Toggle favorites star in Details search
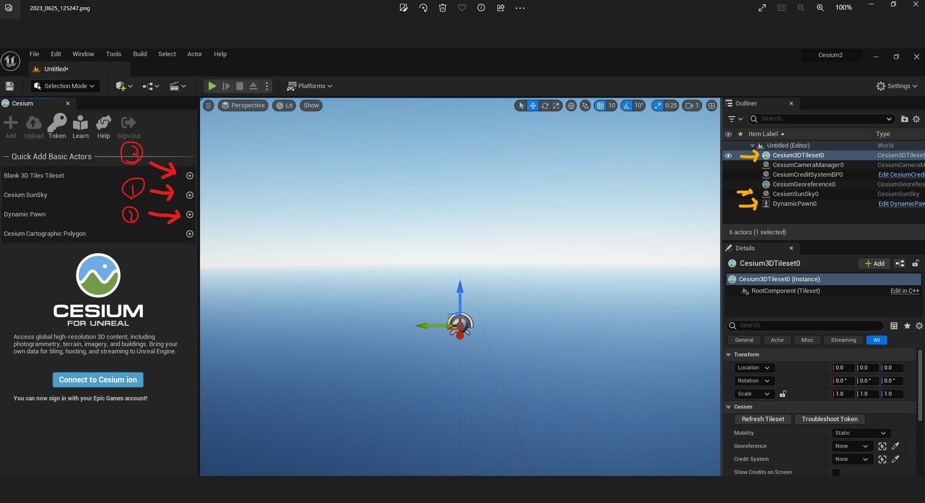The height and width of the screenshot is (503, 925). pyautogui.click(x=907, y=326)
